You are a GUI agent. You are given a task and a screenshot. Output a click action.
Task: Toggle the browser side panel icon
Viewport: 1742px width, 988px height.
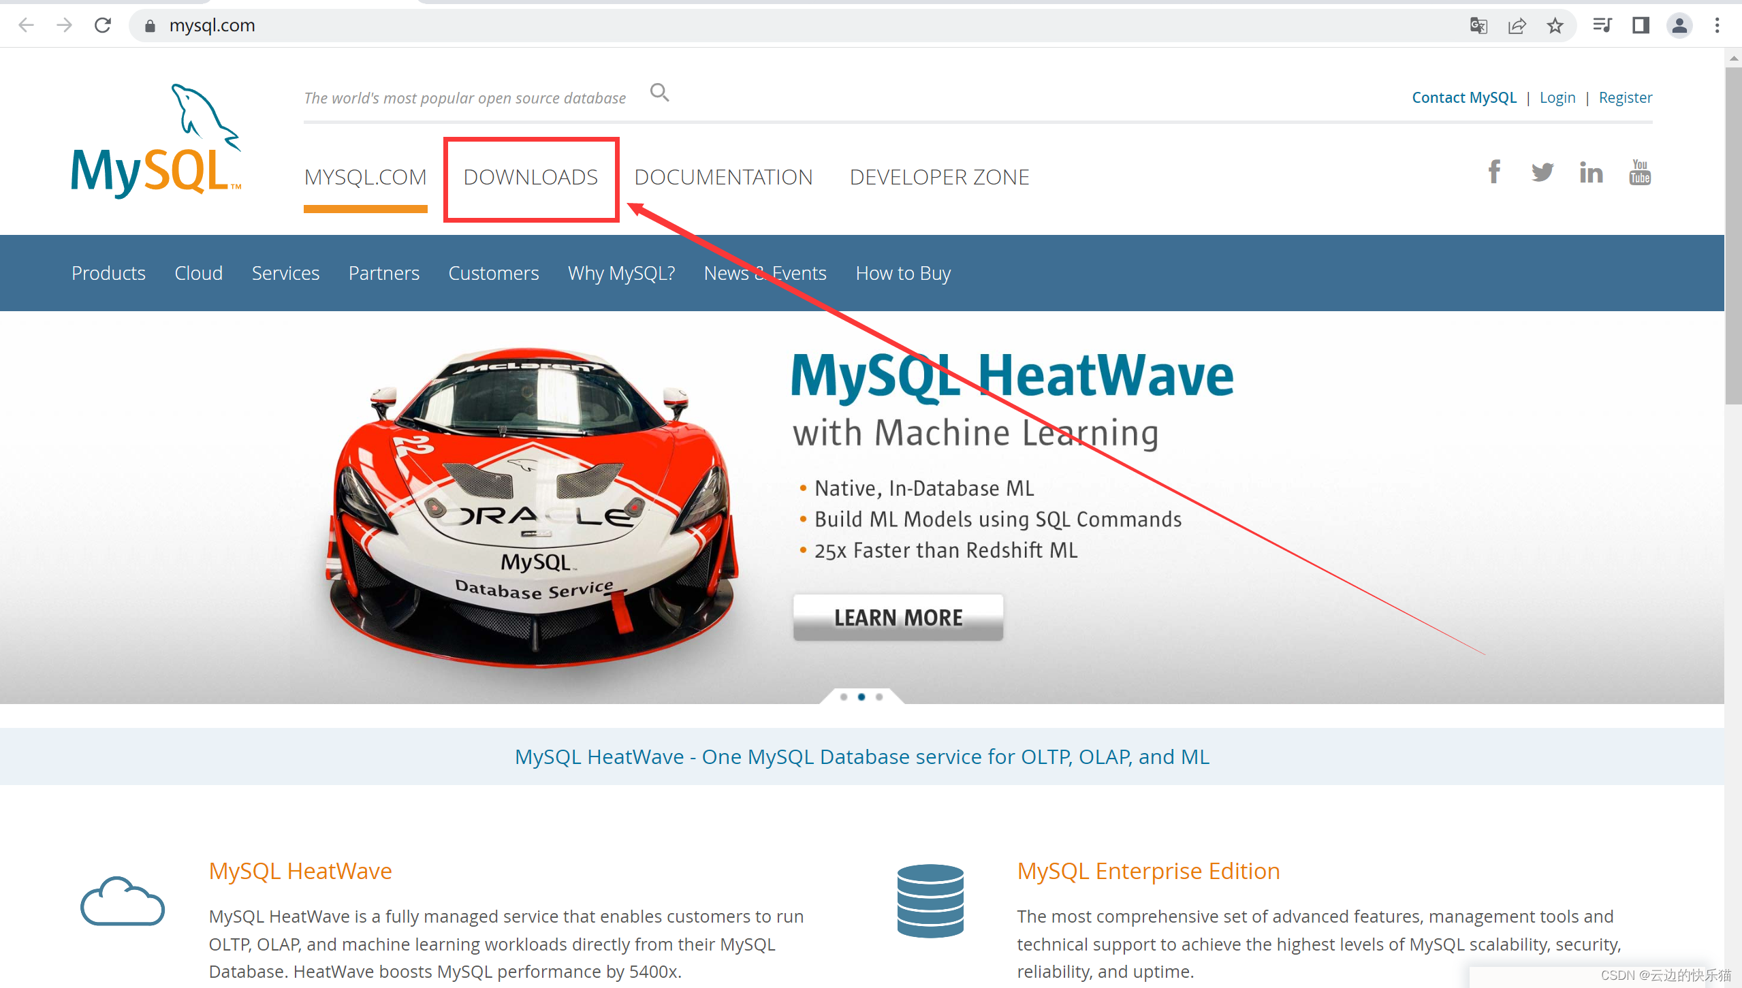1641,25
